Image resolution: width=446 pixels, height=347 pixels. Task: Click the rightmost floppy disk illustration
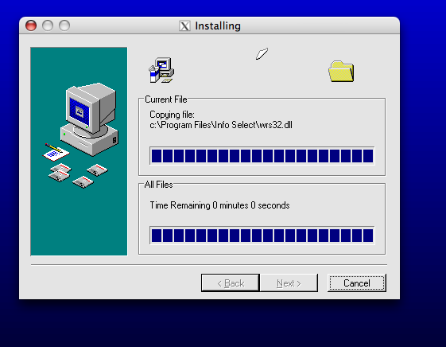point(97,170)
